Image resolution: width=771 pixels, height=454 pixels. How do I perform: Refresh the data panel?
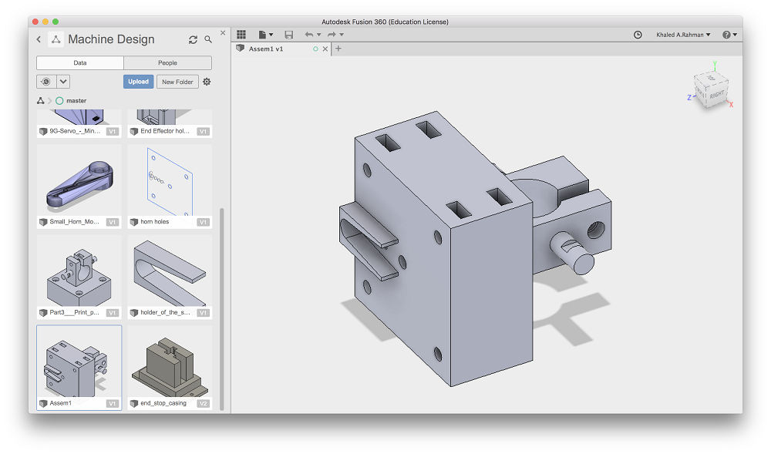(193, 40)
